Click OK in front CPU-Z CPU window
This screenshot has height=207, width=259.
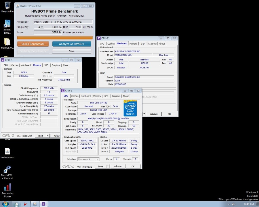[x=133, y=166]
